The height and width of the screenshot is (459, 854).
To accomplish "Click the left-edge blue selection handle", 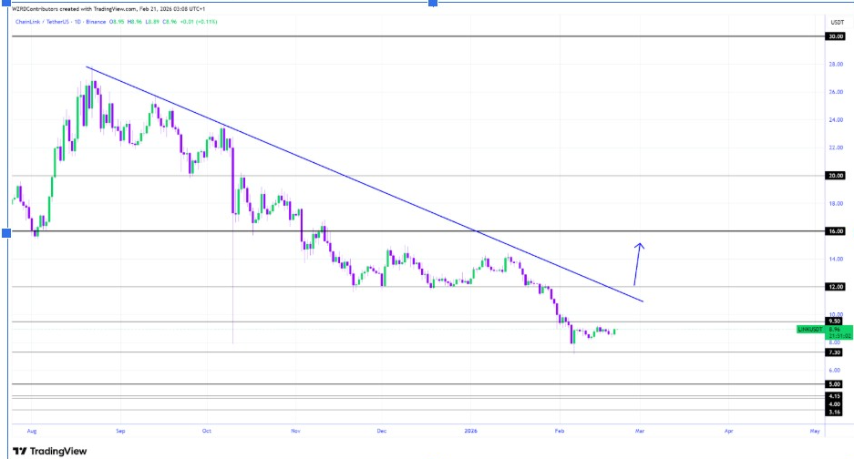I will 6,233.
